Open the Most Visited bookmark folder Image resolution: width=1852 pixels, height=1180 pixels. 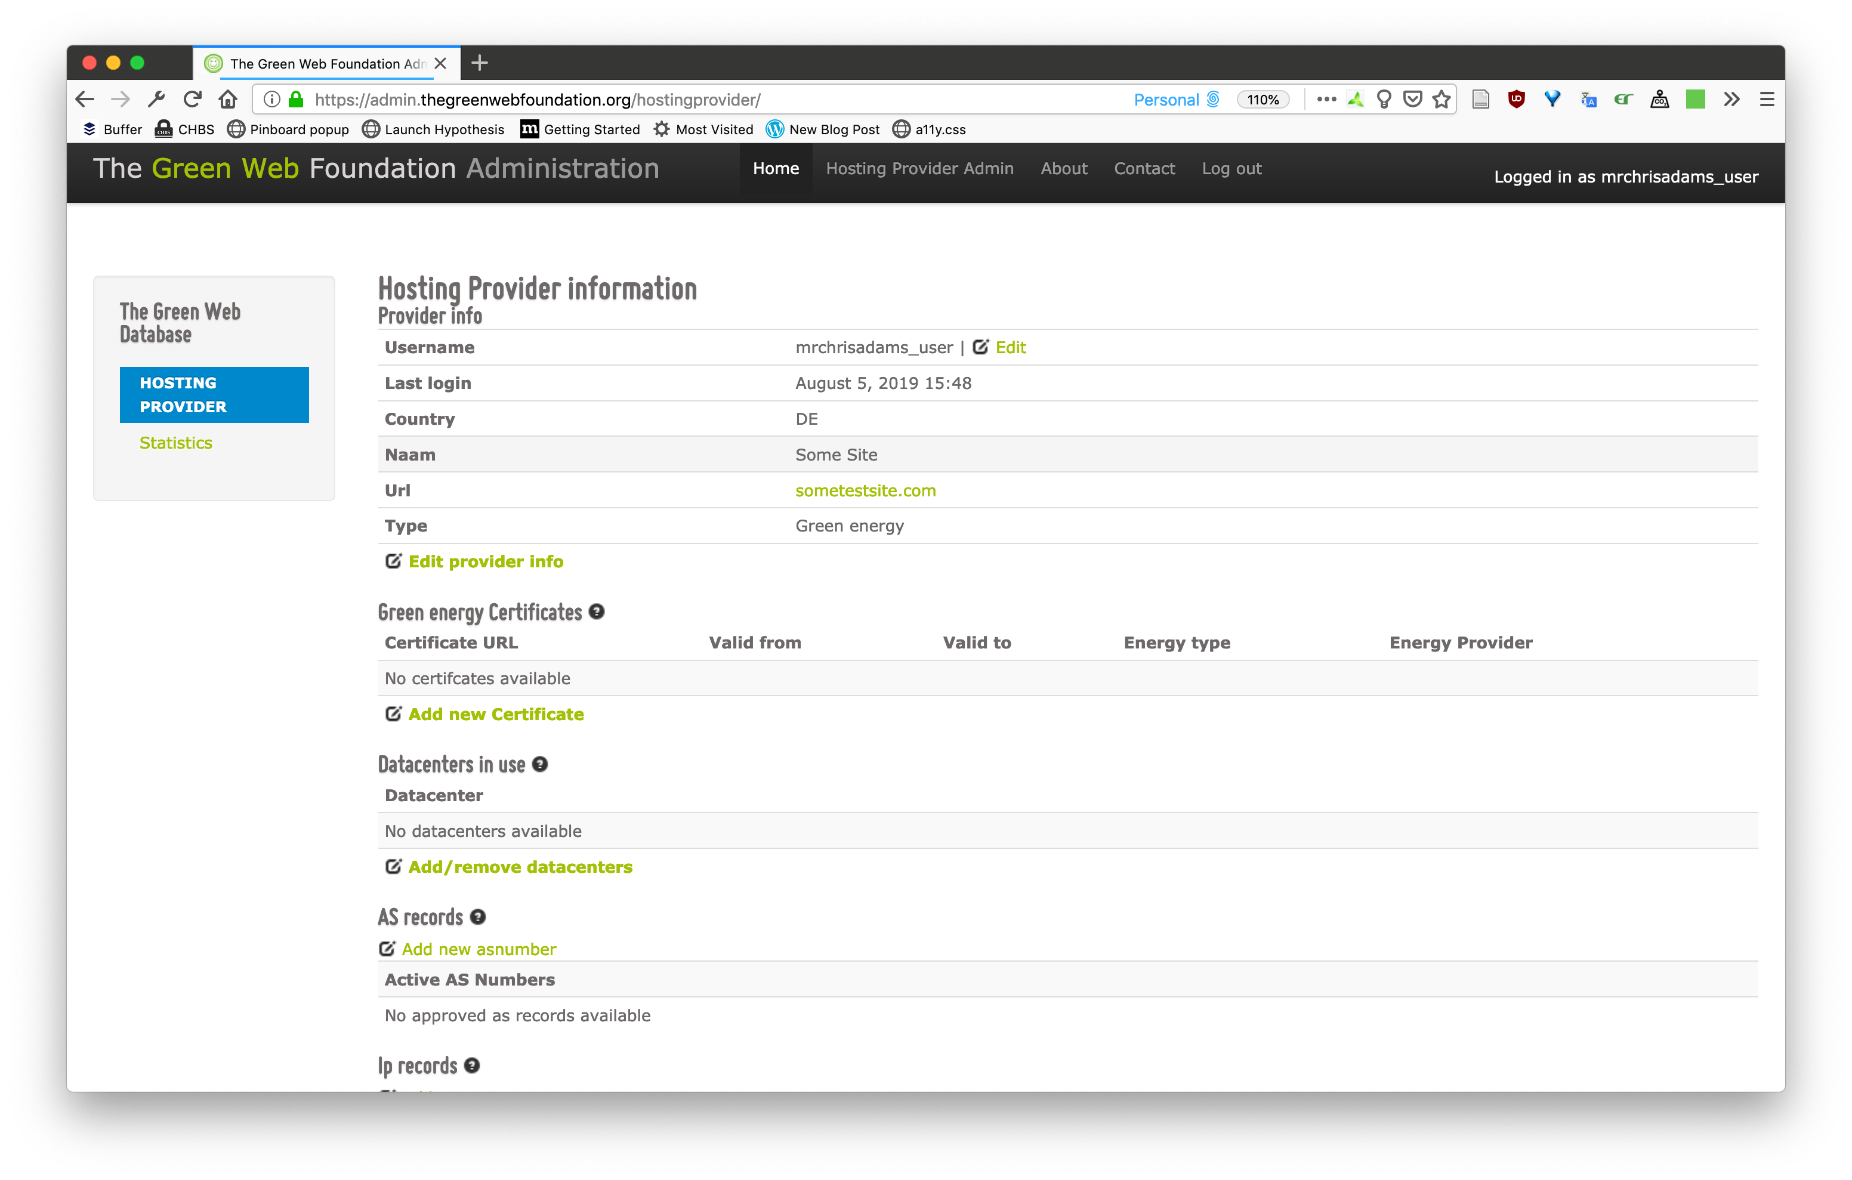(703, 129)
